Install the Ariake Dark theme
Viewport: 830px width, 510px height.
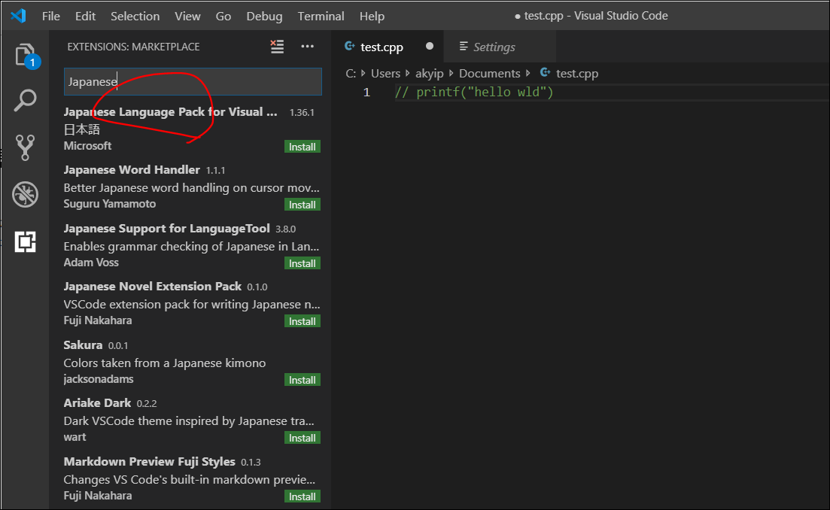(x=303, y=438)
